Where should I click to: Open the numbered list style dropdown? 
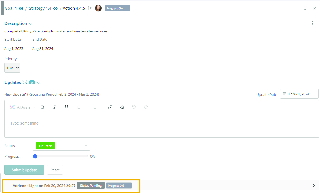point(86,107)
